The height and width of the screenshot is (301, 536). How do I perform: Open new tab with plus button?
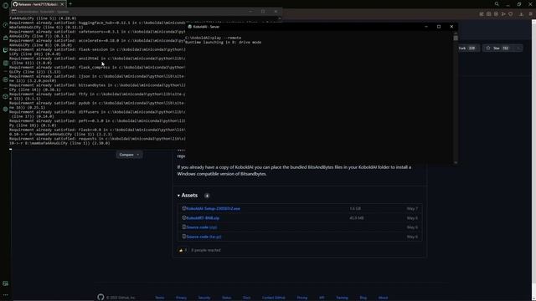(70, 4)
